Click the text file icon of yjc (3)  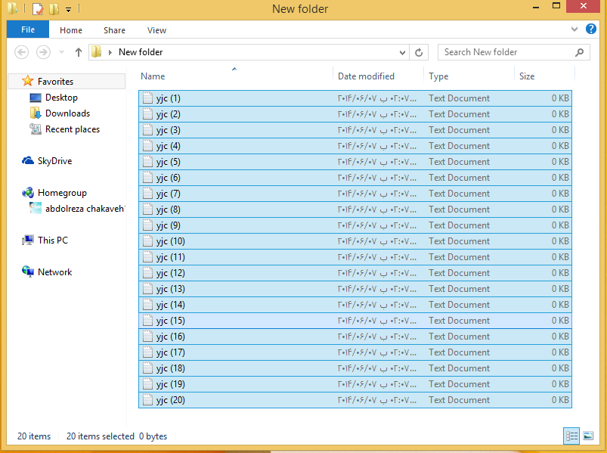147,130
